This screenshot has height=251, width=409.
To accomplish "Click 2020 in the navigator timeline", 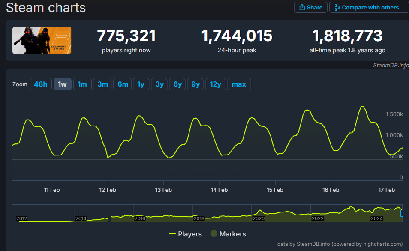I will click(259, 218).
